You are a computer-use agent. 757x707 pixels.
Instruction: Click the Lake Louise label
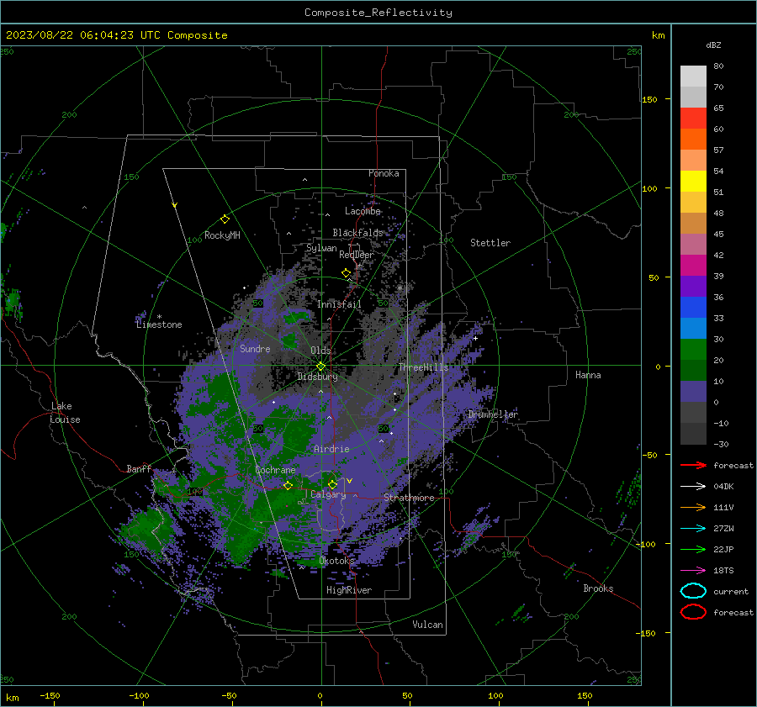[x=65, y=413]
